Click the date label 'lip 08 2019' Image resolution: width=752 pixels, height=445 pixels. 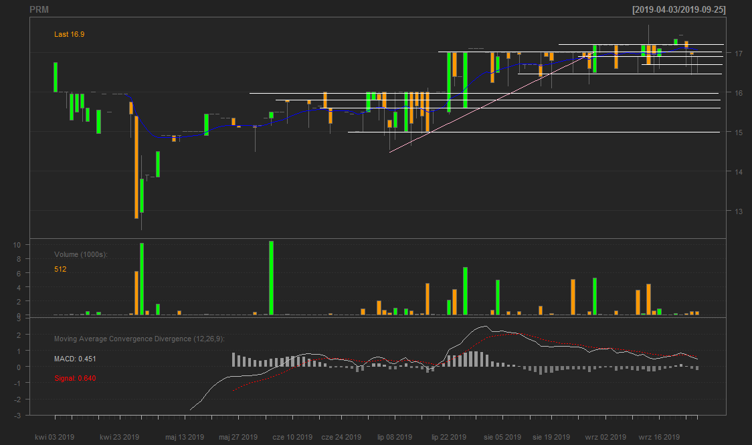click(395, 438)
